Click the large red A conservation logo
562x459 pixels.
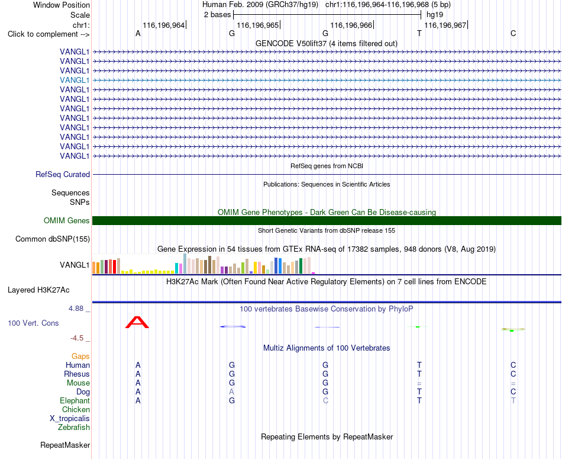point(137,322)
